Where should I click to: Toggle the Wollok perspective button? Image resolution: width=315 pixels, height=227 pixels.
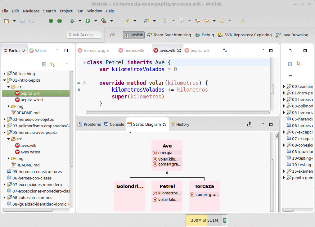click(134, 35)
